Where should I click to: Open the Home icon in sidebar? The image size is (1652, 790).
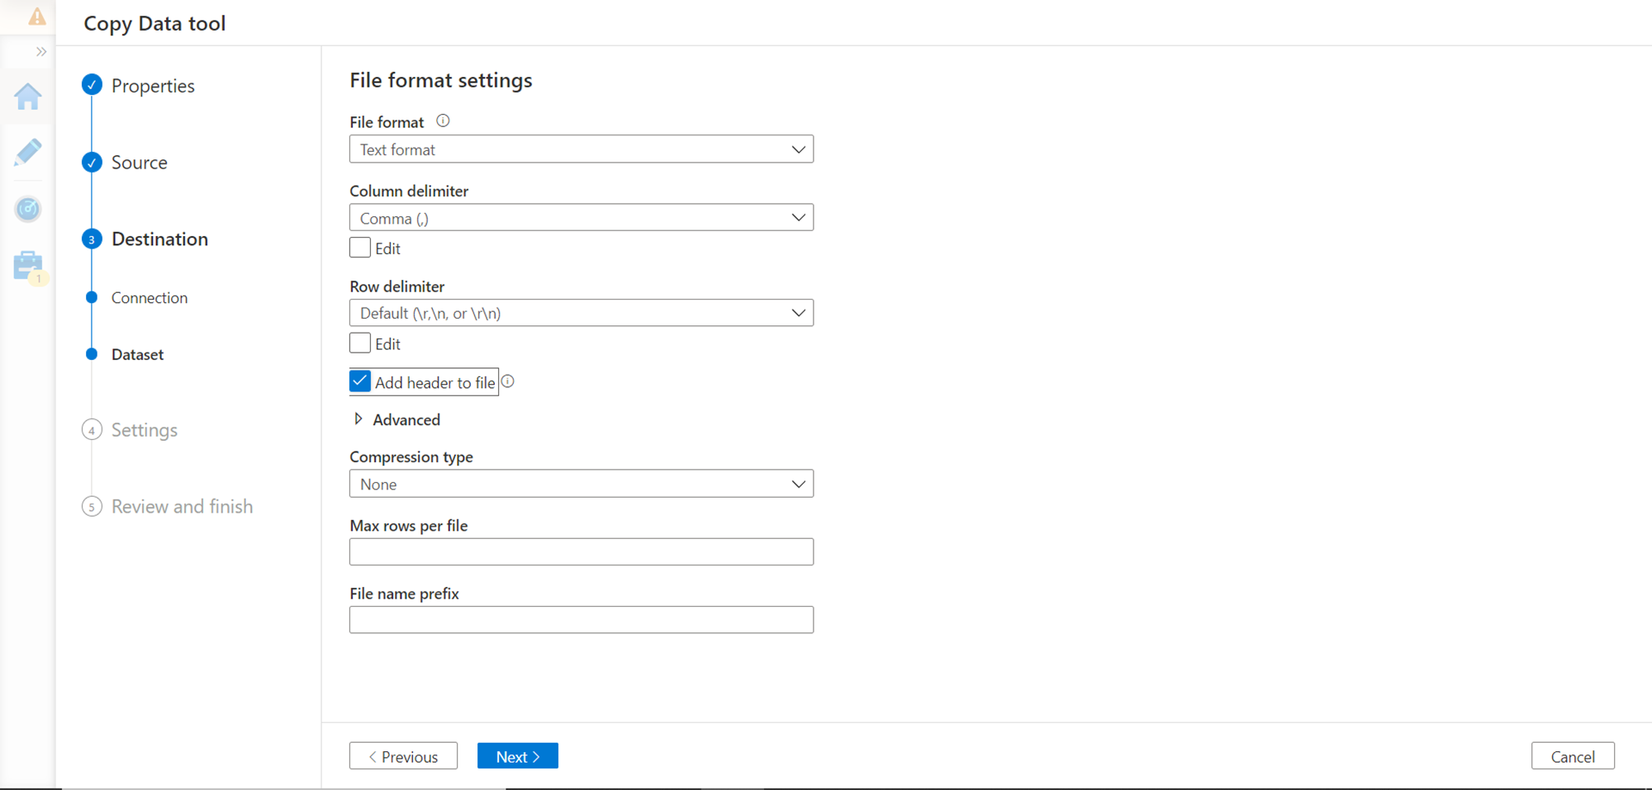28,97
